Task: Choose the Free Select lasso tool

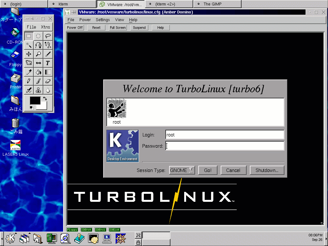Action: tap(48, 36)
